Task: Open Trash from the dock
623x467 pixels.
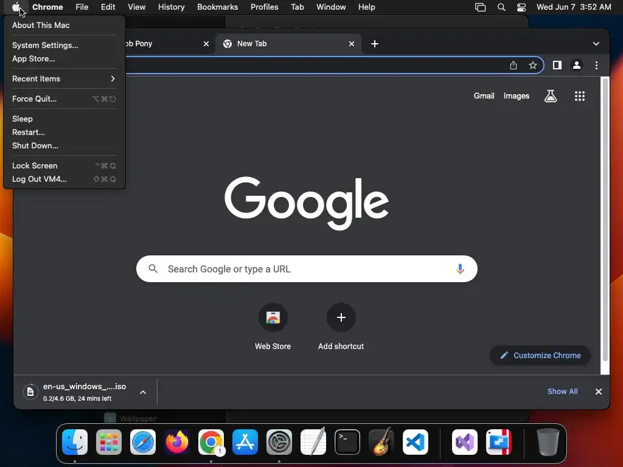Action: coord(548,442)
